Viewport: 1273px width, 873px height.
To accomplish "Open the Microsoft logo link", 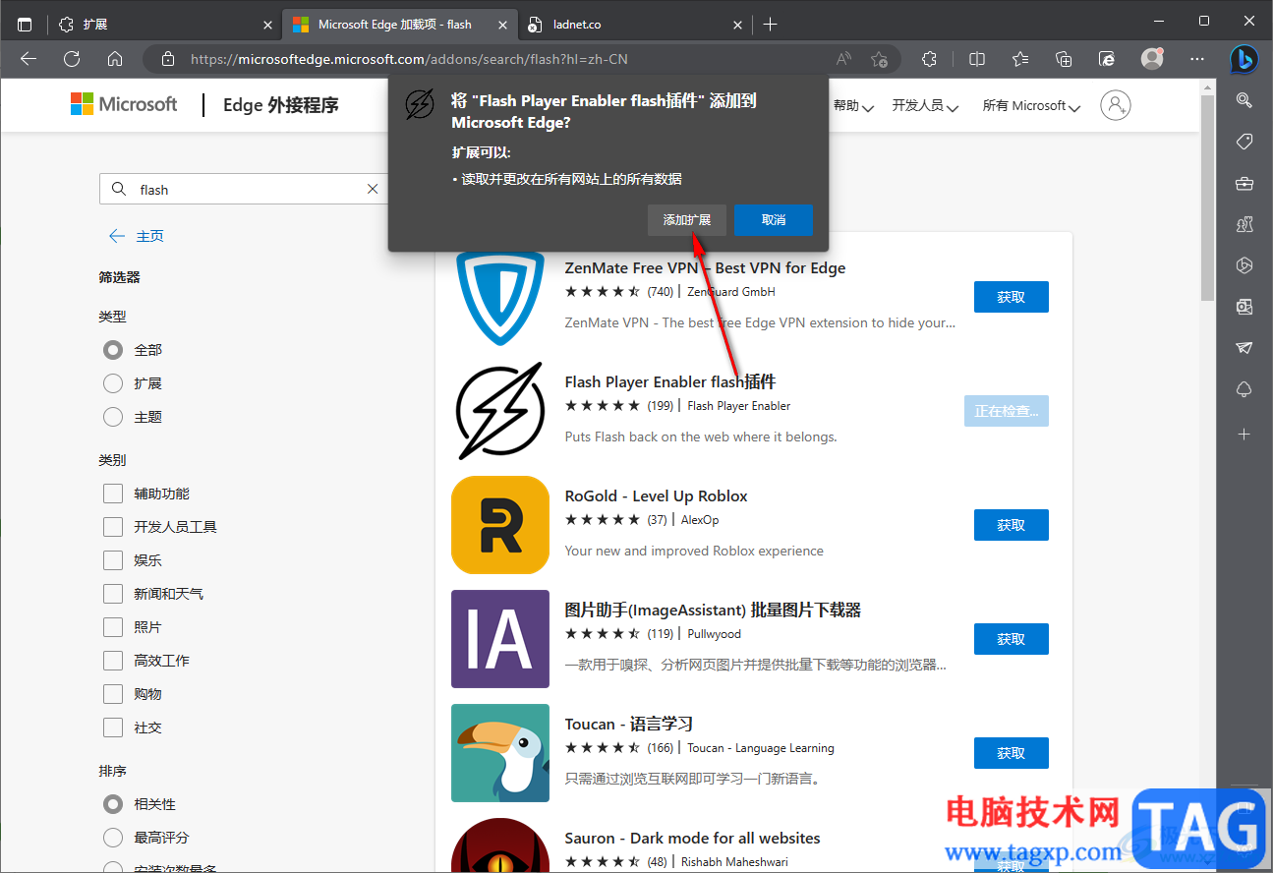I will [x=124, y=104].
